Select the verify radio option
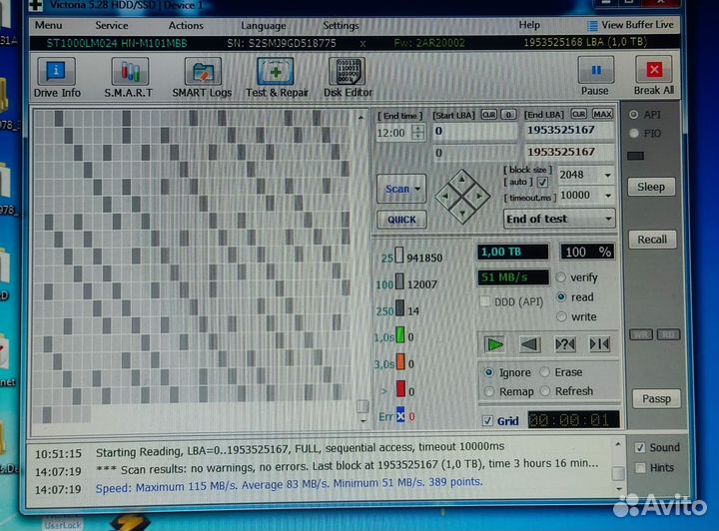The width and height of the screenshot is (719, 531). click(562, 277)
